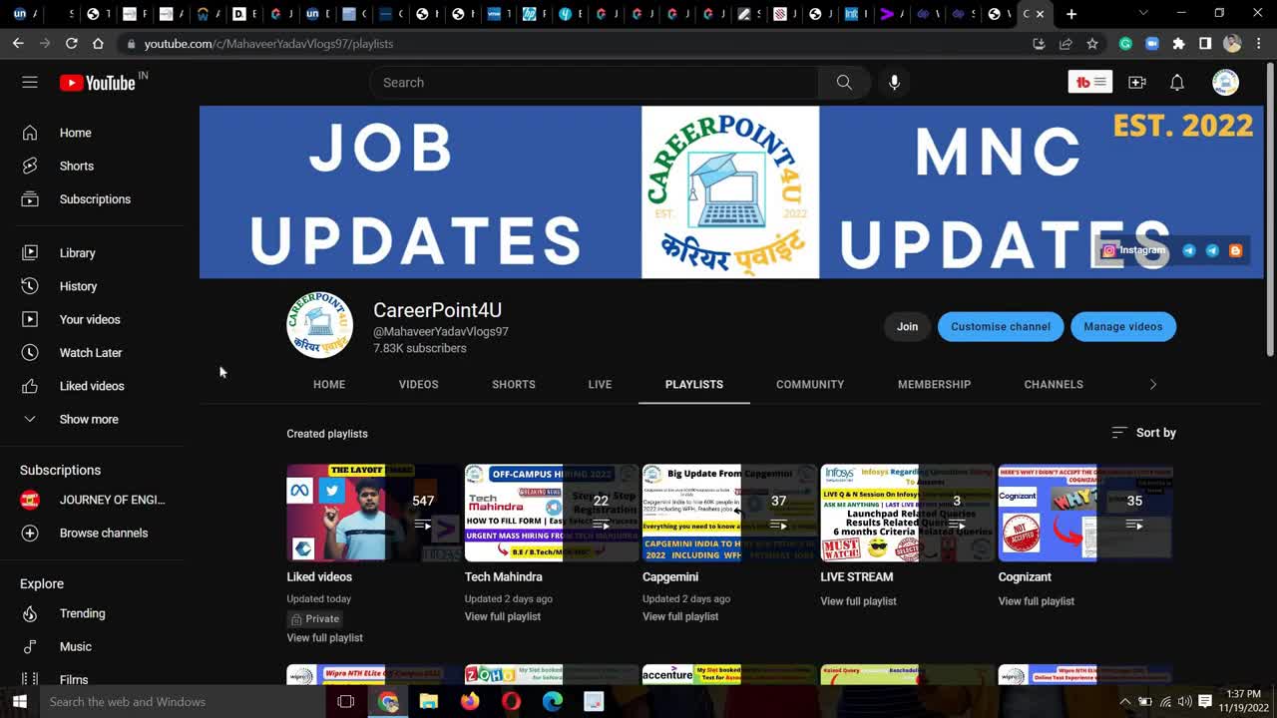Image resolution: width=1277 pixels, height=718 pixels.
Task: Show more channel tabs with right chevron
Action: tap(1153, 384)
